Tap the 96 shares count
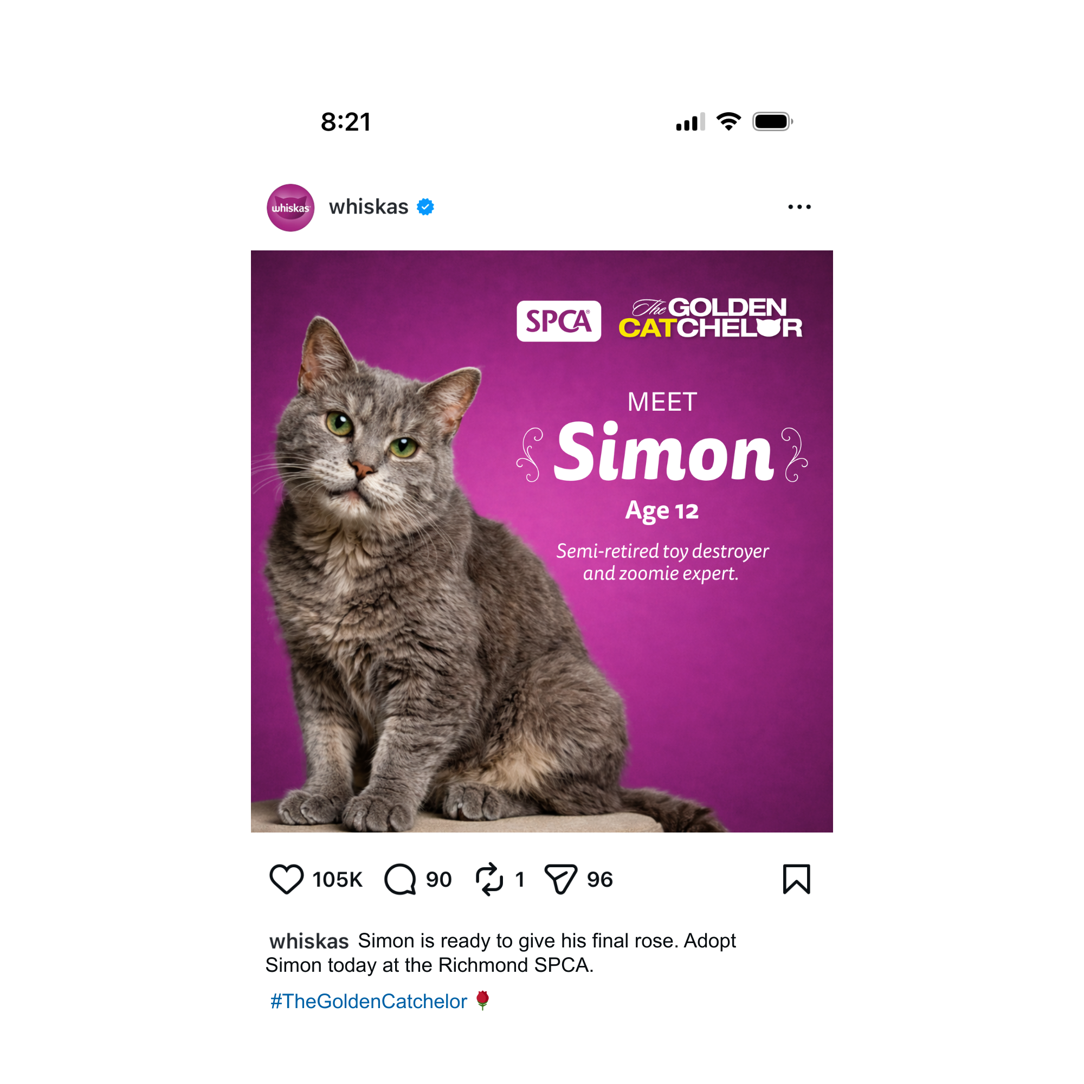 point(600,880)
